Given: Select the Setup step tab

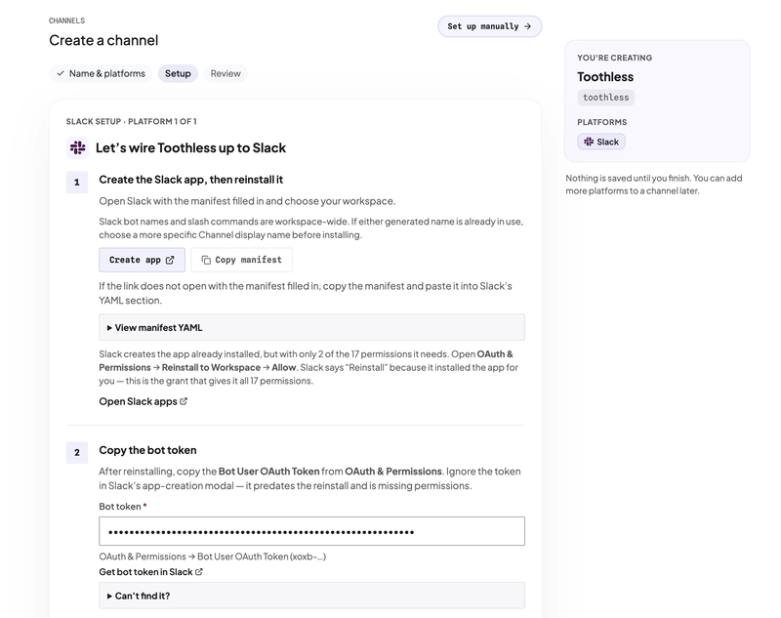Looking at the screenshot, I should 178,73.
